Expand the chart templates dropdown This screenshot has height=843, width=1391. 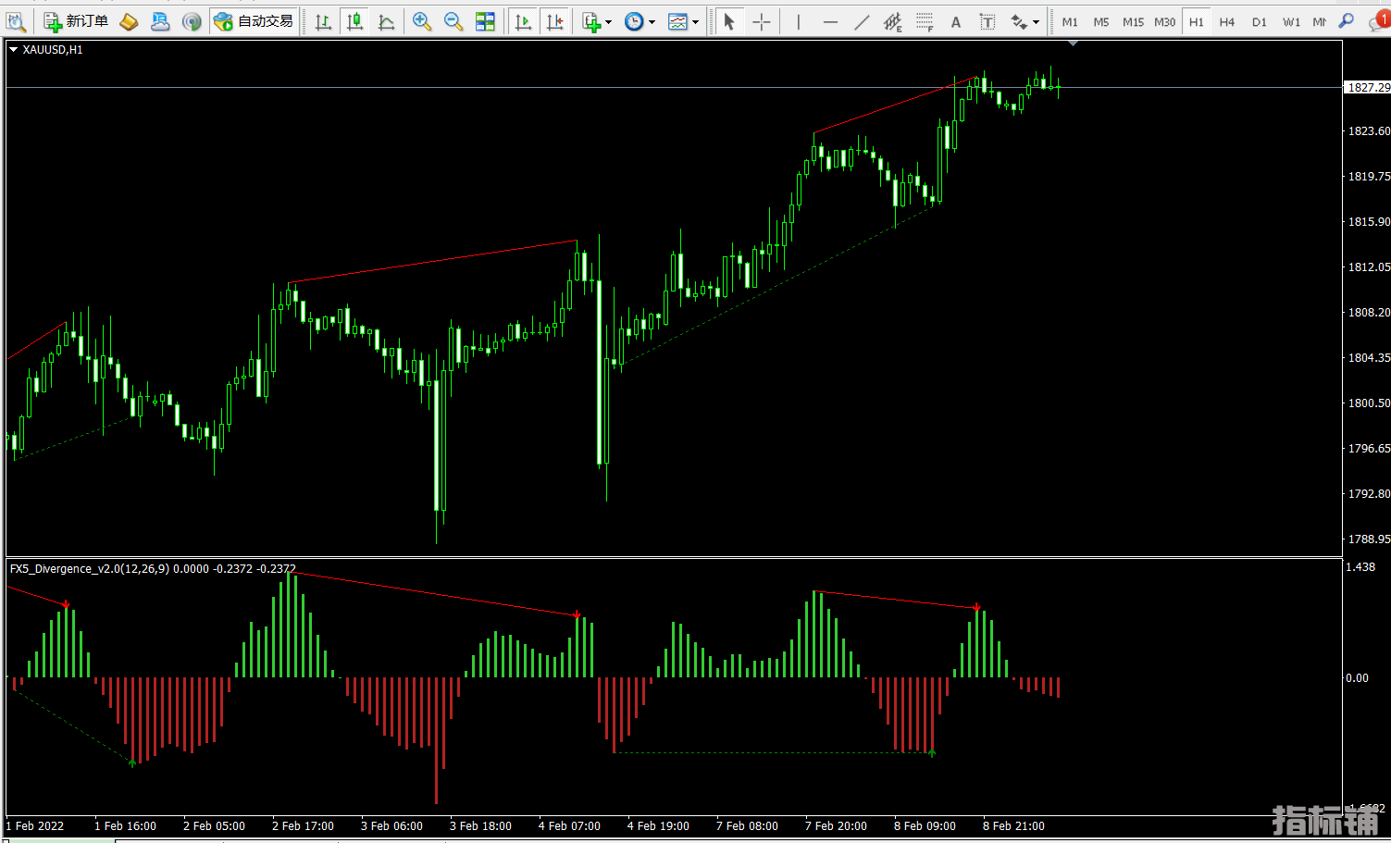point(683,21)
